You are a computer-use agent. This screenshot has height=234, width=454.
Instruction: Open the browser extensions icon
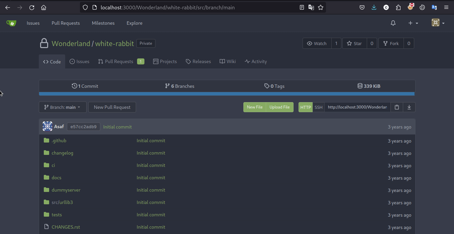(x=398, y=7)
